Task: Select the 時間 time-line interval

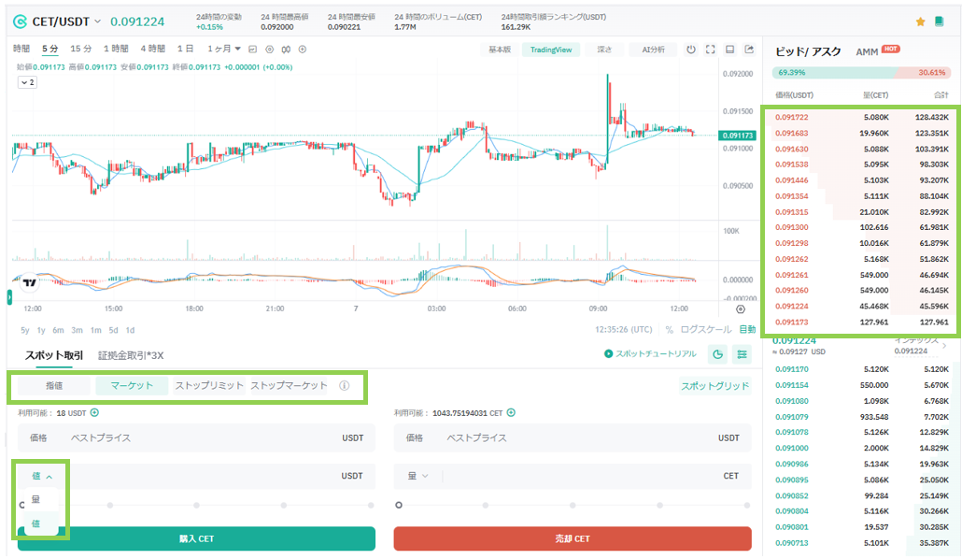Action: click(21, 49)
